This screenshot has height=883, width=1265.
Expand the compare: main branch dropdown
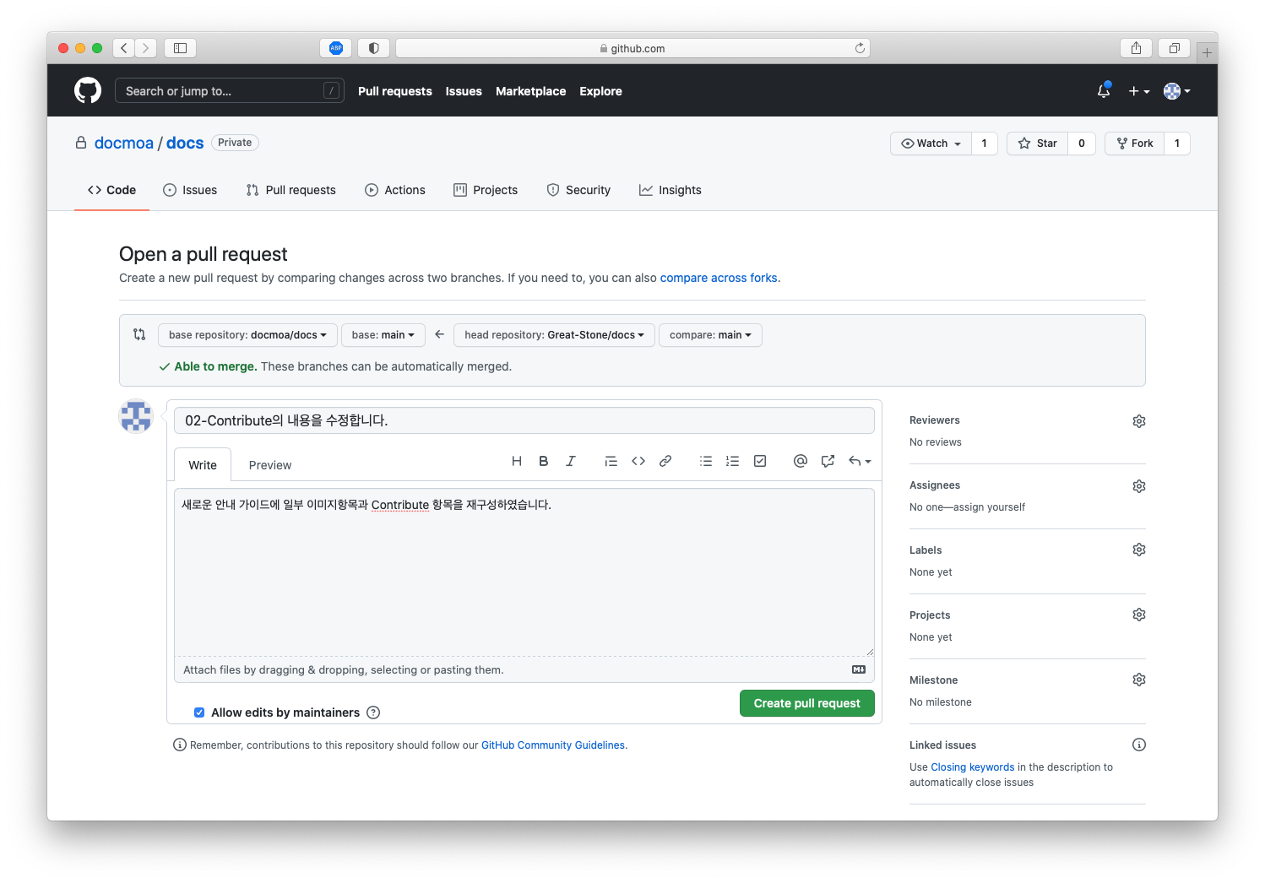pyautogui.click(x=710, y=335)
